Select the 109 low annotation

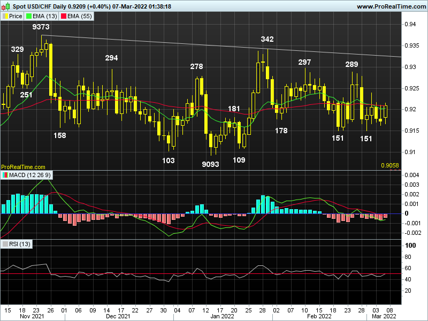click(x=239, y=160)
